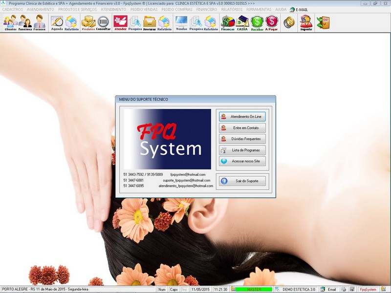This screenshot has width=391, height=293.
Task: Click the red A Pagar dollar icon
Action: pyautogui.click(x=272, y=23)
